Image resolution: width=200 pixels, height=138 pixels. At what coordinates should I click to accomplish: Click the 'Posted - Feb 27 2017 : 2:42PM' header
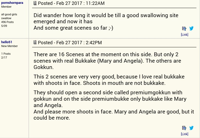tap(70, 42)
